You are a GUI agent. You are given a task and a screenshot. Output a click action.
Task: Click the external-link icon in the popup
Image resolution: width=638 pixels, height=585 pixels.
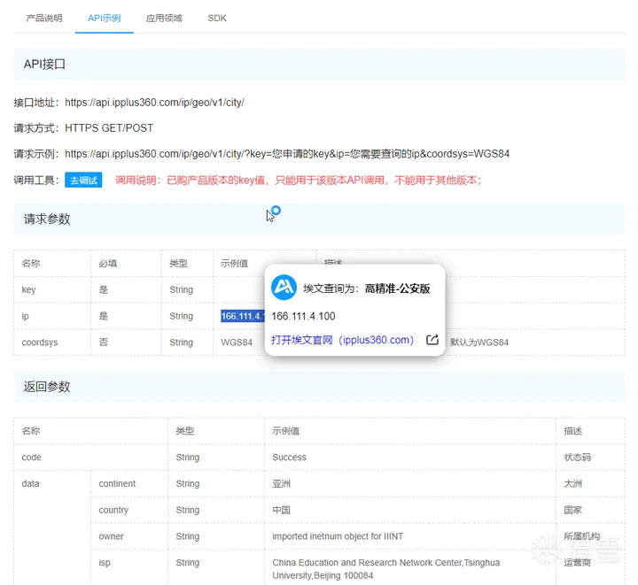point(432,340)
